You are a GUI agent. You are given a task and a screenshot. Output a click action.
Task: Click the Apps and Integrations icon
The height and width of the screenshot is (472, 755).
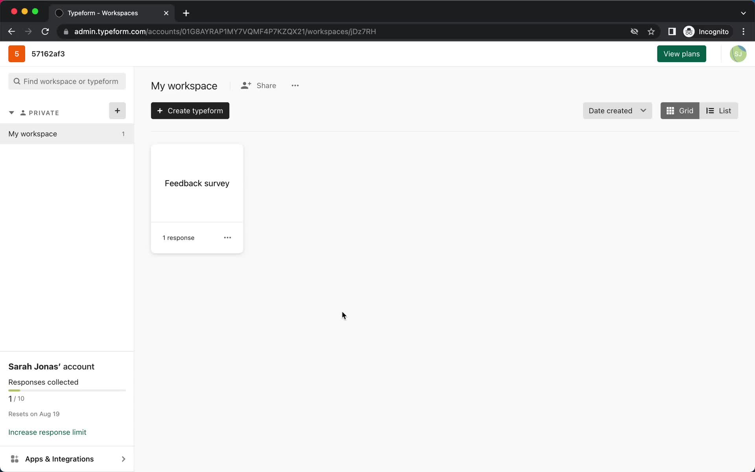pyautogui.click(x=14, y=459)
